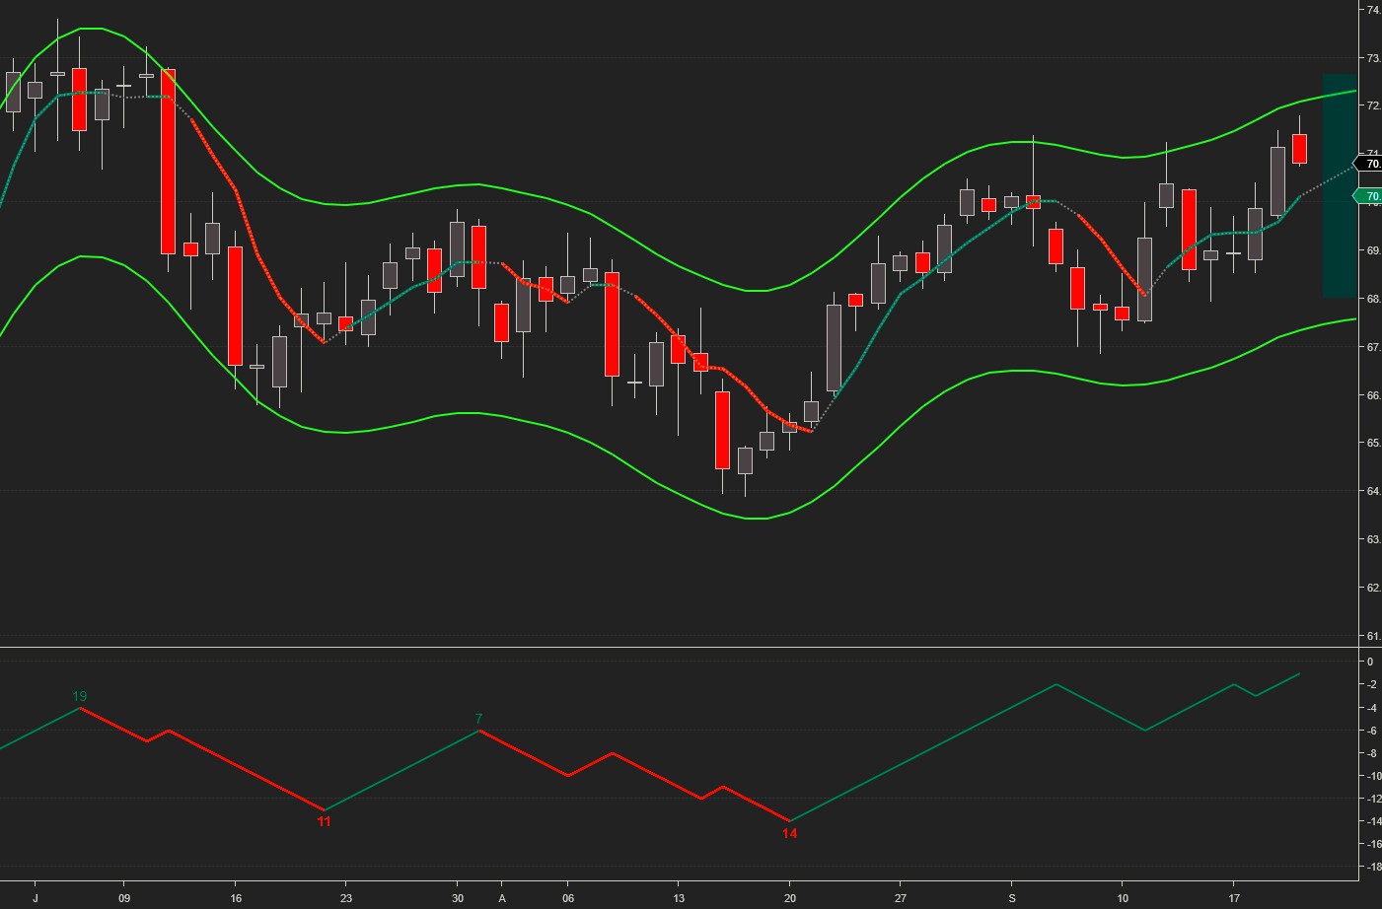The image size is (1382, 909).
Task: Click the -2 level on the indicator axis
Action: click(1370, 684)
